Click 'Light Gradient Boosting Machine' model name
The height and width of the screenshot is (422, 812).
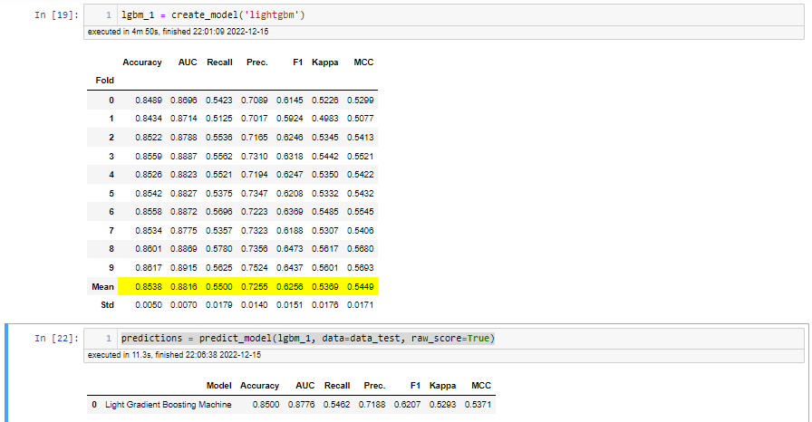point(169,405)
